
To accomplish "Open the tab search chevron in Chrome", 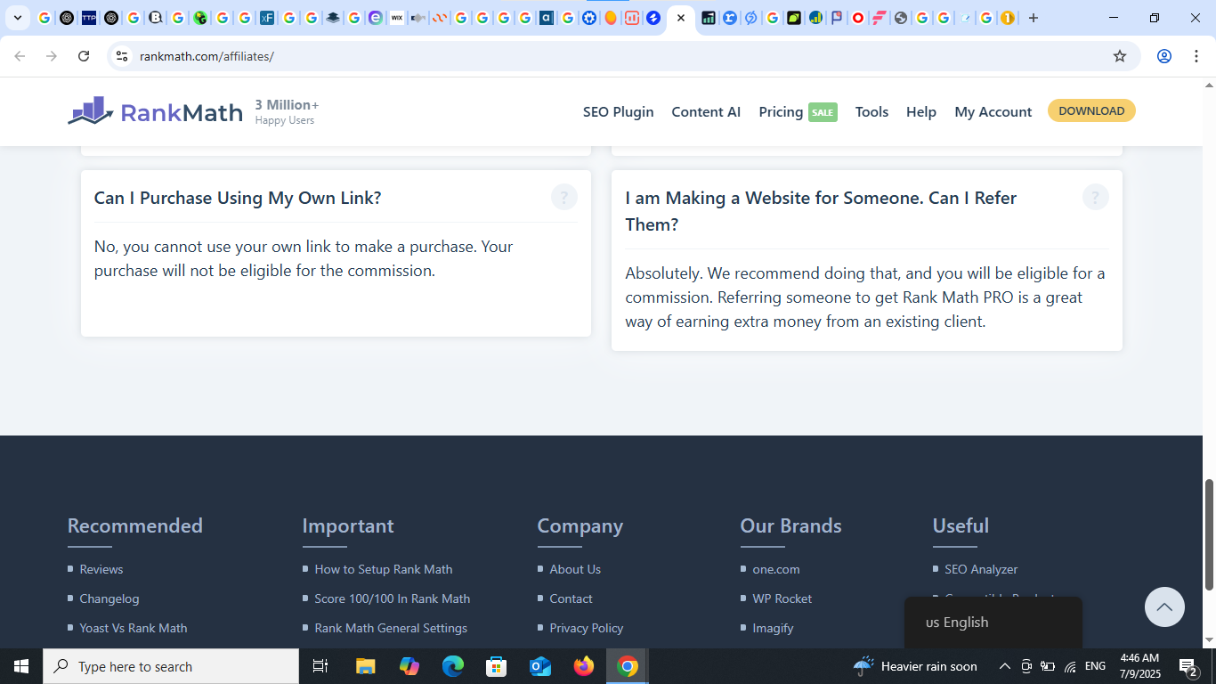I will 17,18.
